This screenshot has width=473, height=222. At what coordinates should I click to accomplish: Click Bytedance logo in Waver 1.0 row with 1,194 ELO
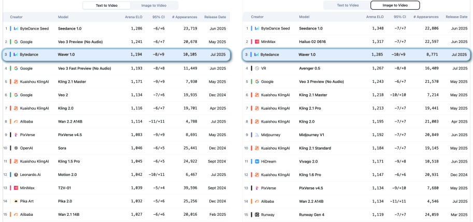[16, 54]
